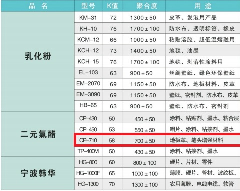
Task: Click usage text 防水布、透明标签、橡皮
Action: (x=202, y=29)
